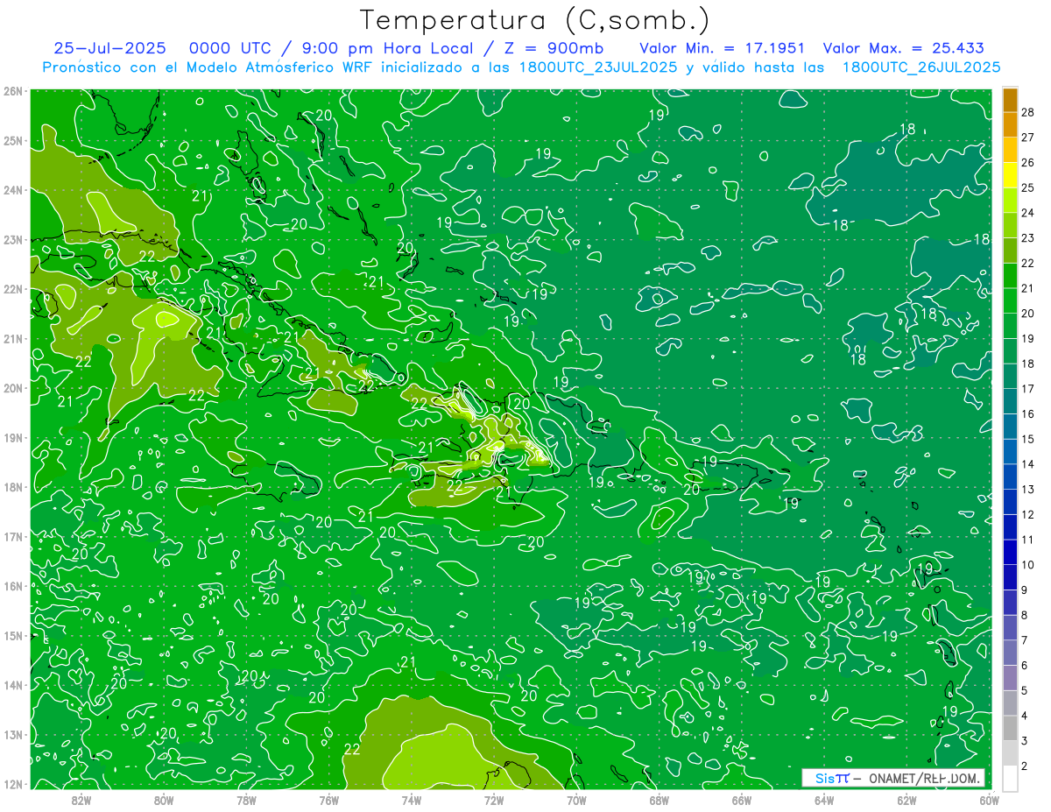Viewport: 1051px width, 812px height.
Task: Pick the gray swatch between 3 and 4
Action: [x=1010, y=729]
